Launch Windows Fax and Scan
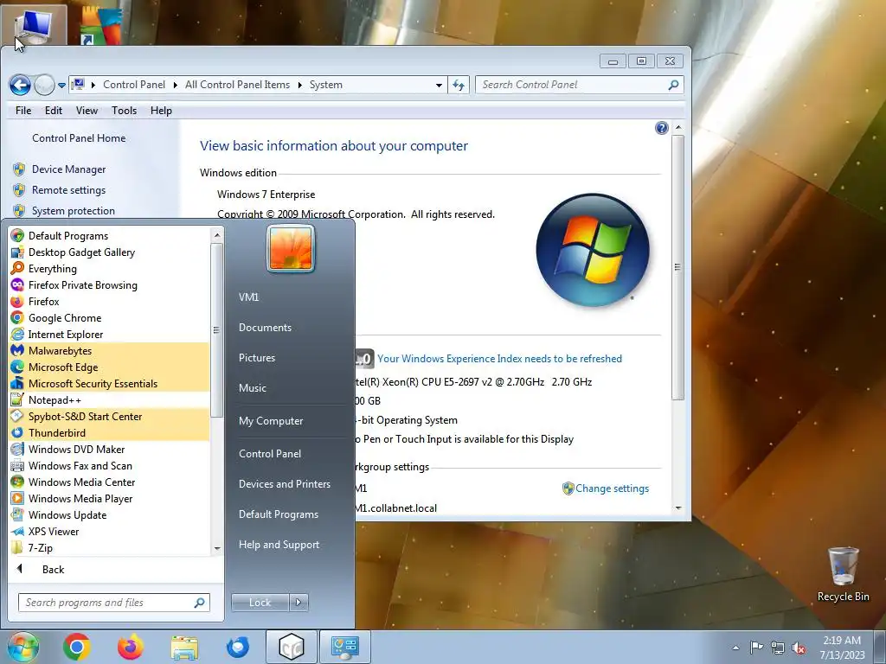The width and height of the screenshot is (886, 664). click(109, 466)
